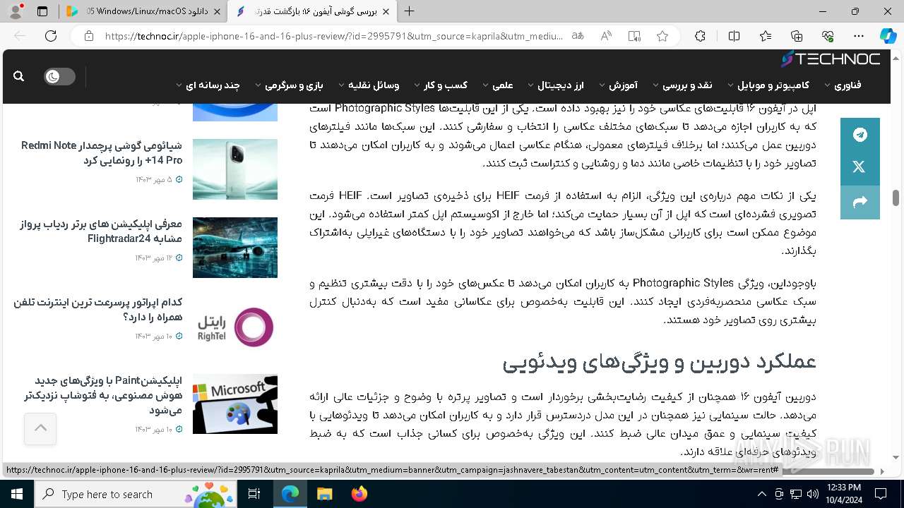Share article on Telegram
This screenshot has height=508, width=904.
point(860,135)
